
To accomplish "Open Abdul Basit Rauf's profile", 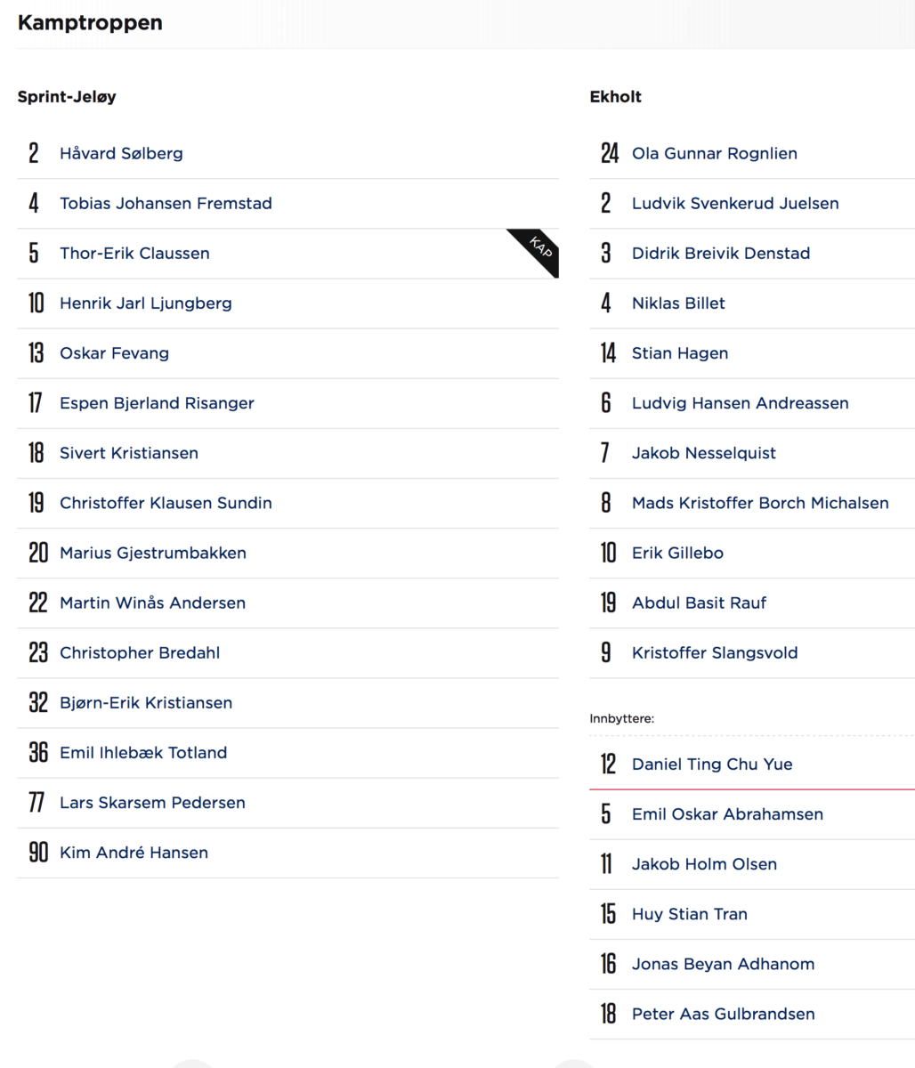I will pyautogui.click(x=699, y=603).
